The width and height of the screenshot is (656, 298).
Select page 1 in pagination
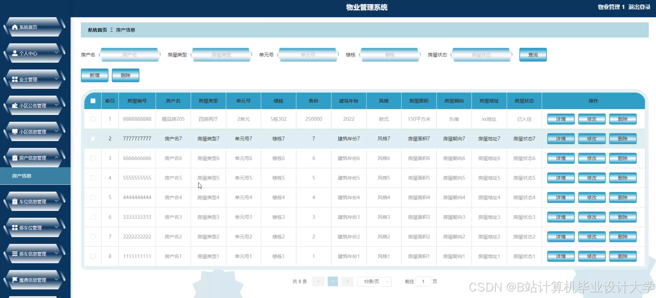(x=333, y=282)
